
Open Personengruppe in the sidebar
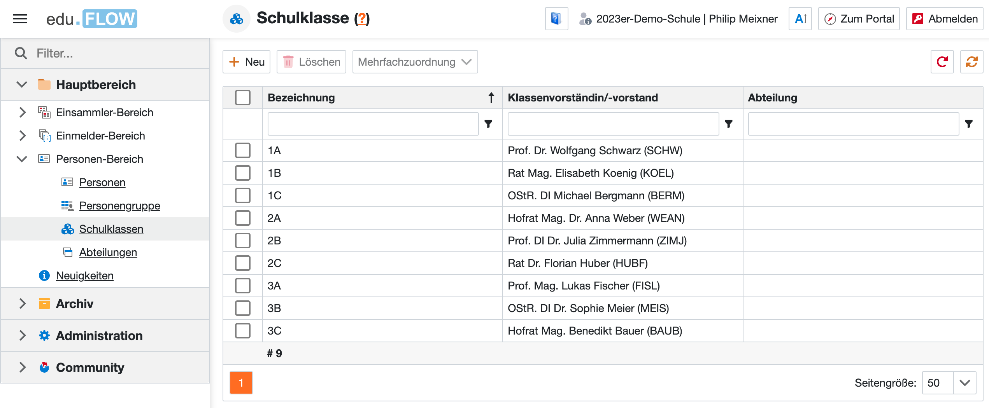(x=119, y=206)
